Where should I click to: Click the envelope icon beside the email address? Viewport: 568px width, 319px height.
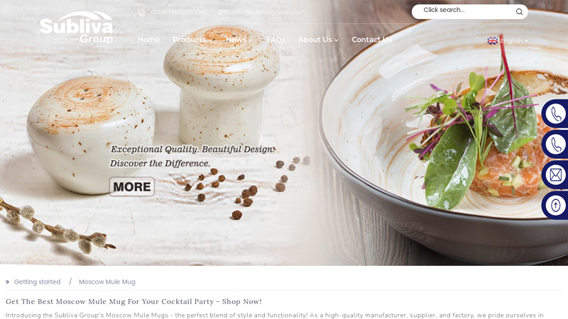click(222, 12)
